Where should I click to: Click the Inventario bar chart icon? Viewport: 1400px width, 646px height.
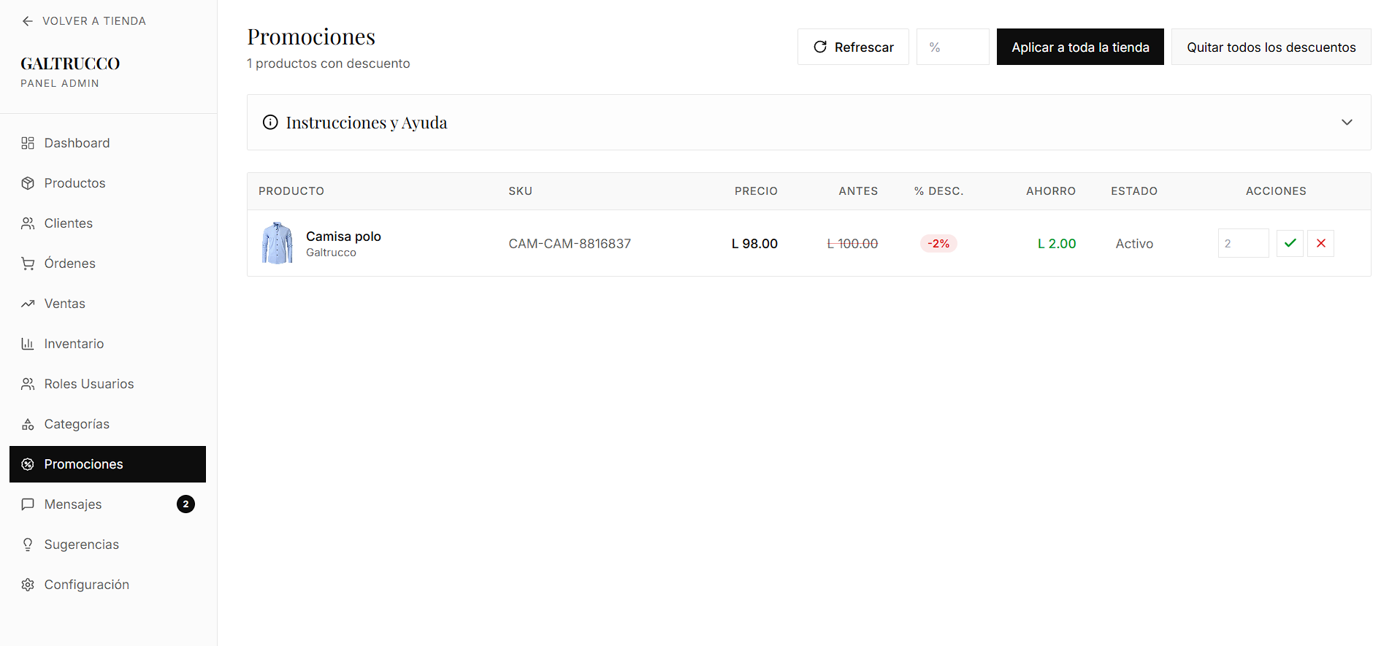(x=28, y=344)
